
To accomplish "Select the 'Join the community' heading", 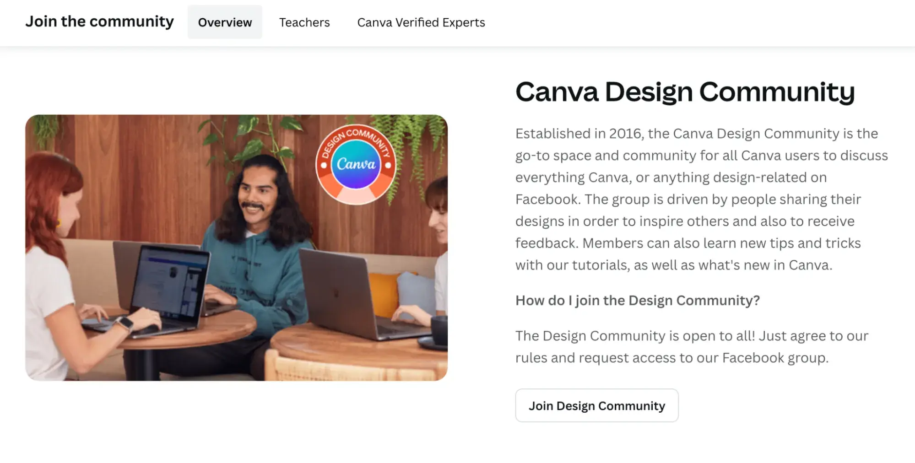I will (99, 22).
